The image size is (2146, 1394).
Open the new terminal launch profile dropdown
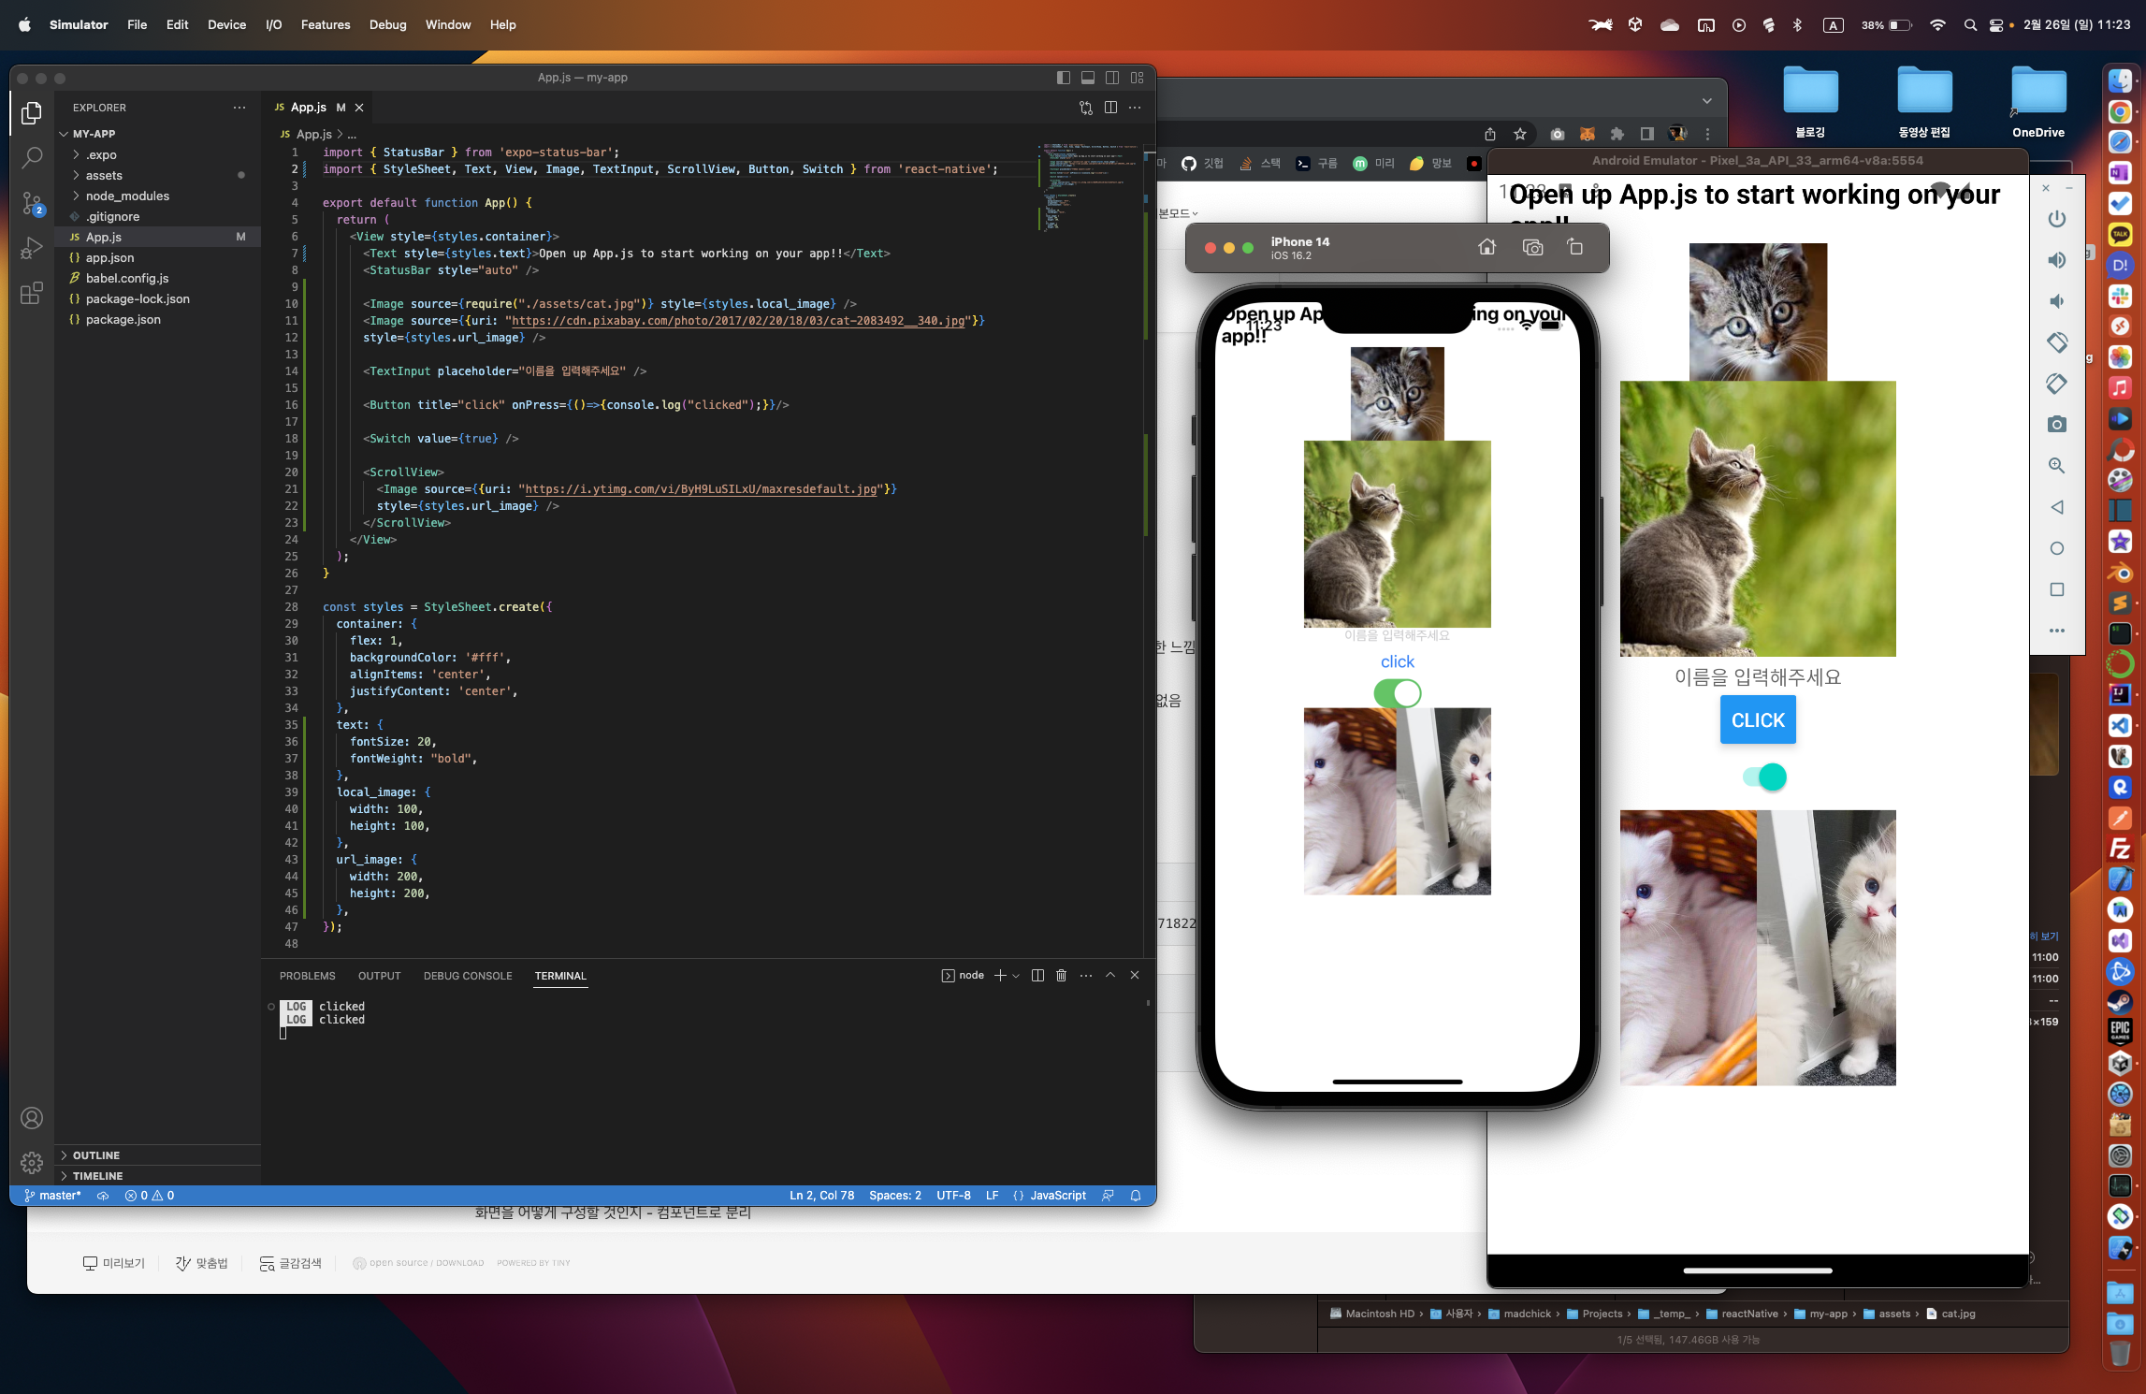click(x=1016, y=976)
